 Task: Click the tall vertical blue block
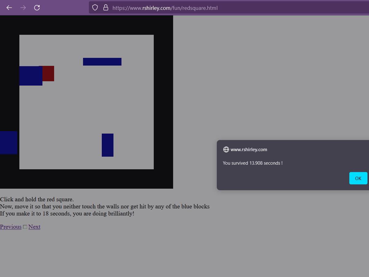click(108, 145)
